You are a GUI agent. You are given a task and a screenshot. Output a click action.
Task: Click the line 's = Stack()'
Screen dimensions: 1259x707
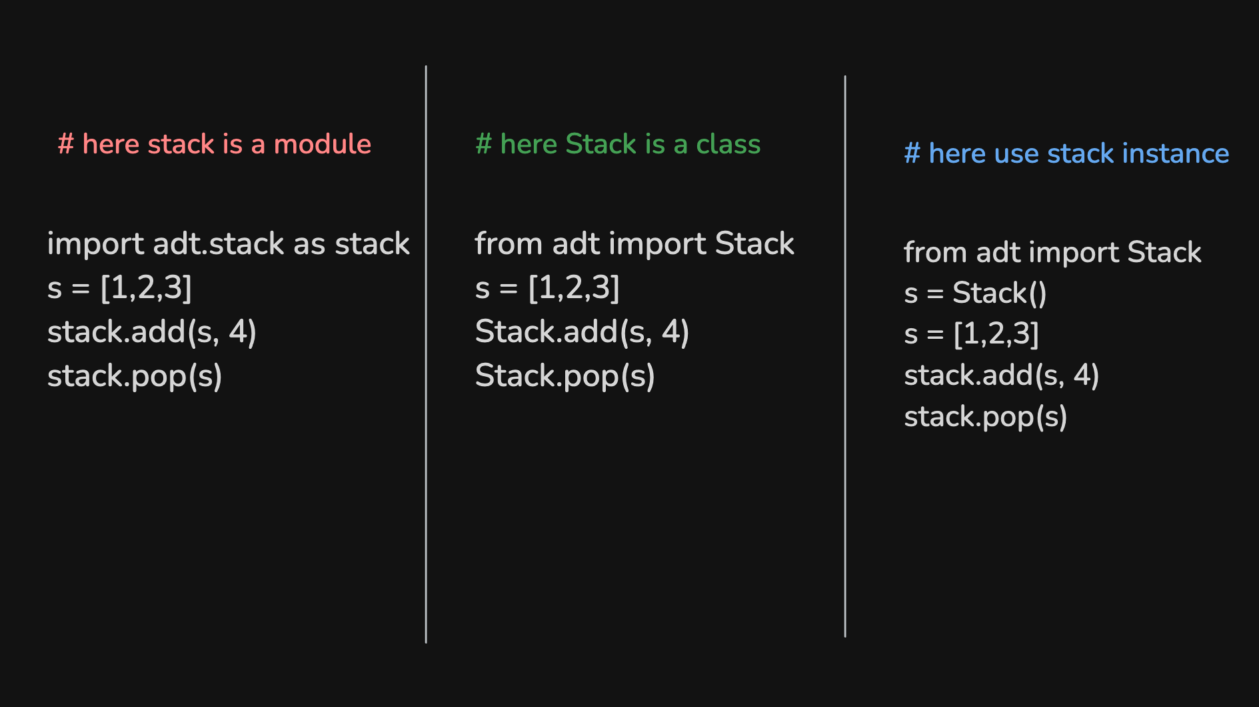(x=975, y=293)
